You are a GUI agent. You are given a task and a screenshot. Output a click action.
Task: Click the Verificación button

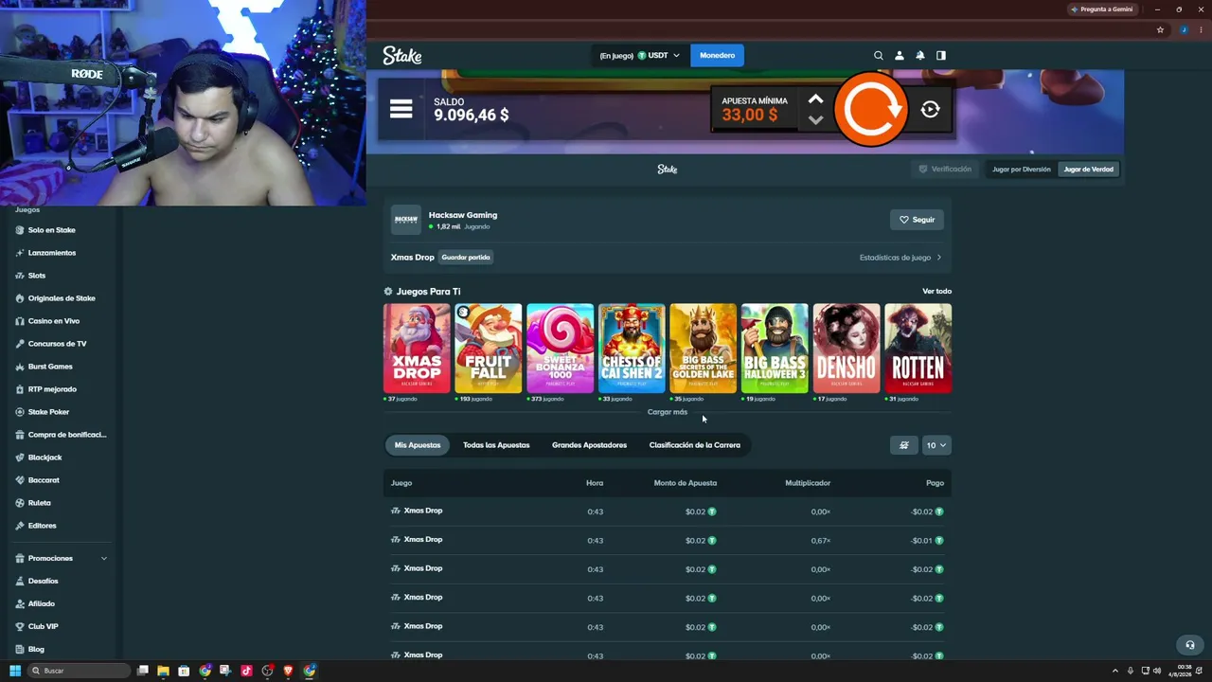pyautogui.click(x=945, y=170)
